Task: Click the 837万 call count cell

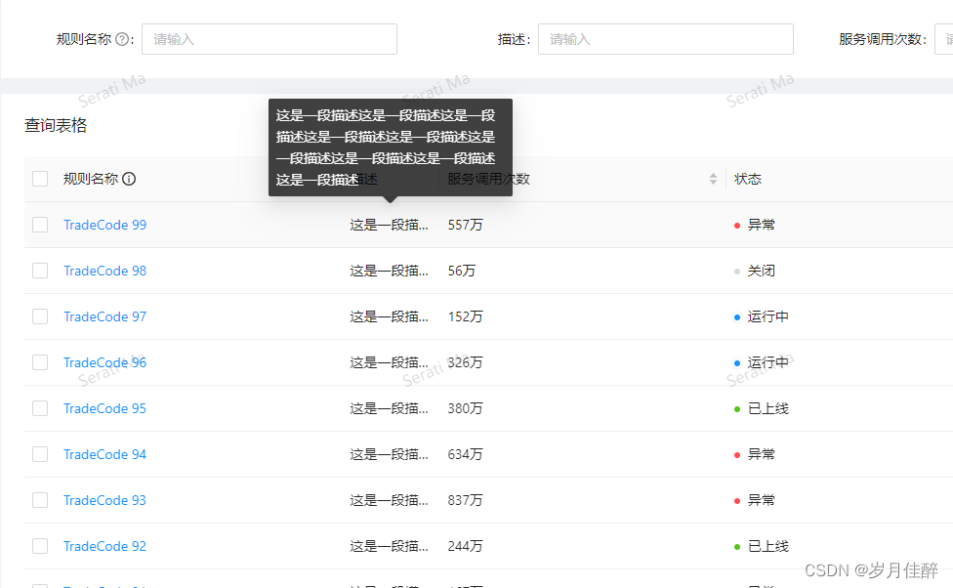Action: 466,500
